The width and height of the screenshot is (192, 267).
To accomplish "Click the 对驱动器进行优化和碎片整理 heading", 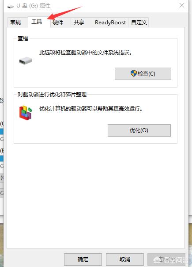I will [x=52, y=94].
